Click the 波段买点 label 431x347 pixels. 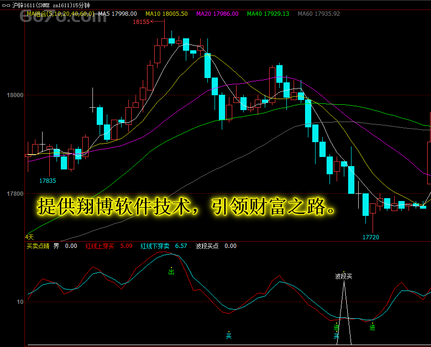207,246
